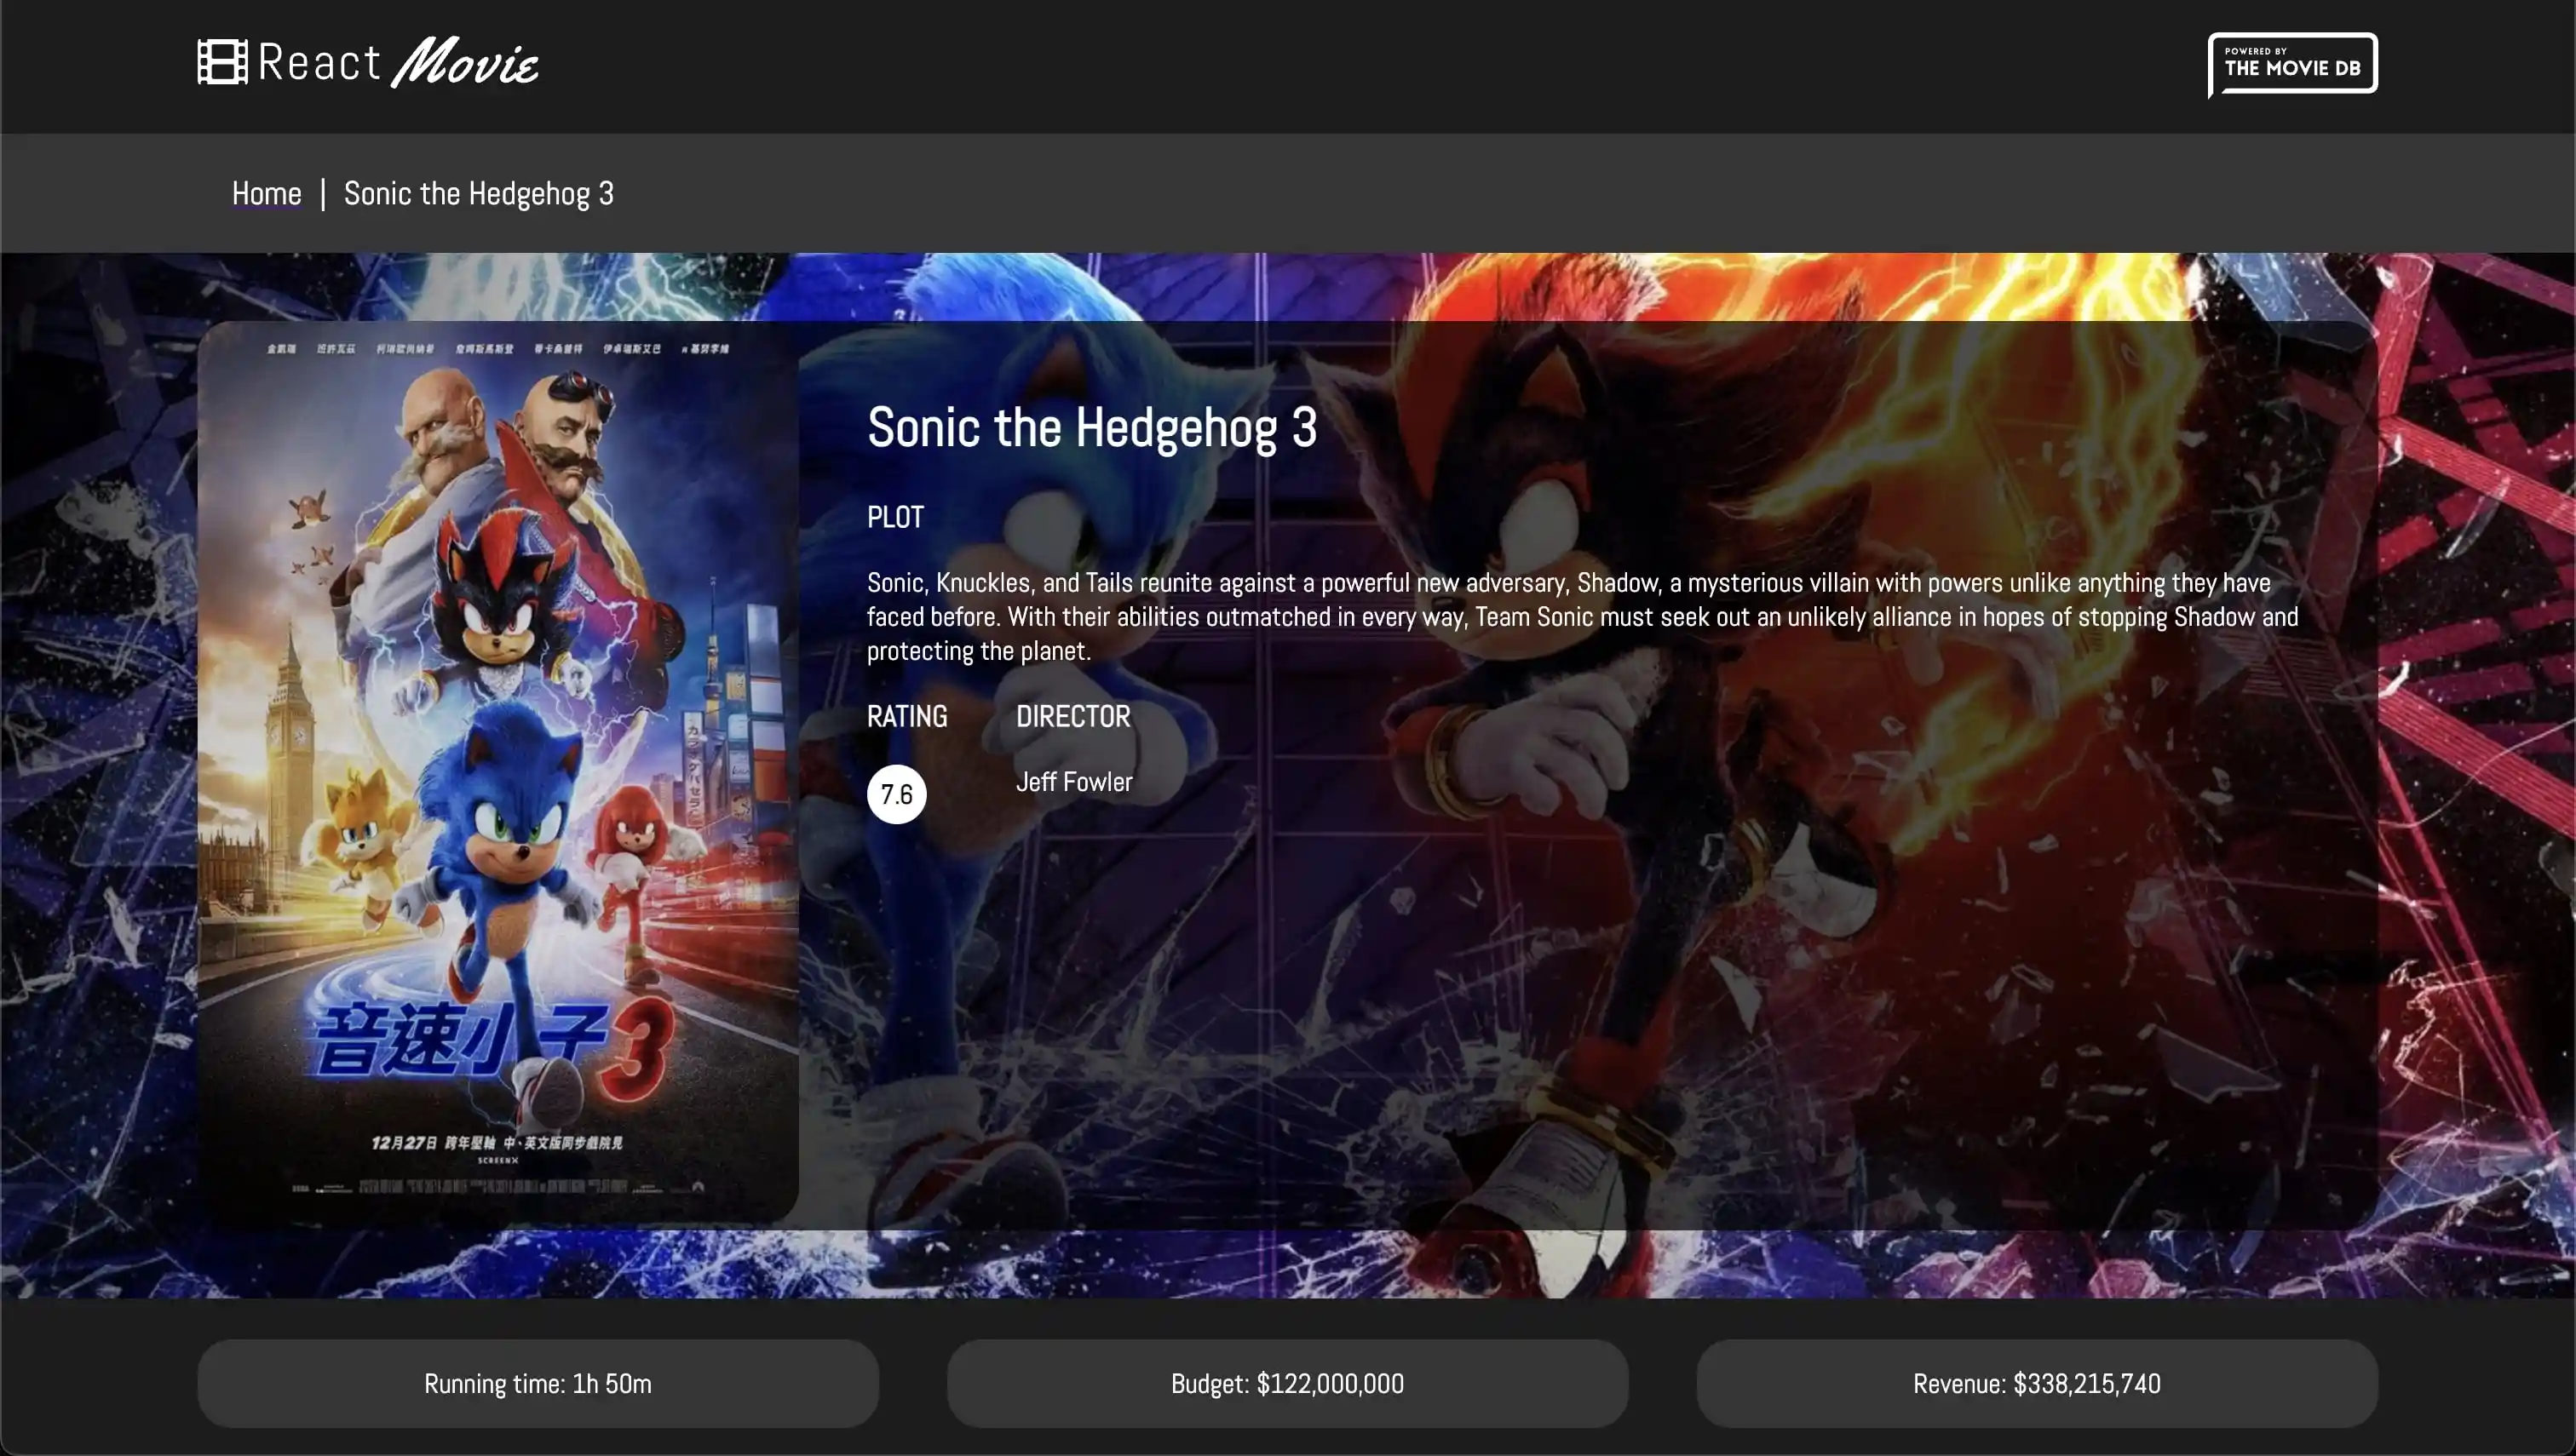Click the DIRECTOR label

tap(1072, 716)
